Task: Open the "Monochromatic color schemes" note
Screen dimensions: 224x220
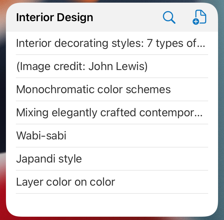Action: point(93,90)
